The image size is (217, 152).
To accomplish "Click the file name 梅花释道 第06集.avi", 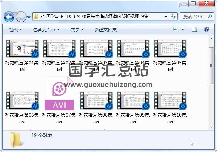I will pyautogui.click(x=22, y=118).
